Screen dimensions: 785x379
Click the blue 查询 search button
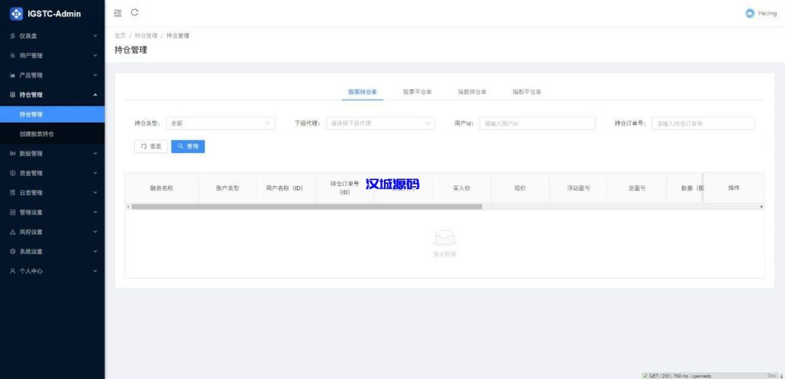pyautogui.click(x=188, y=146)
